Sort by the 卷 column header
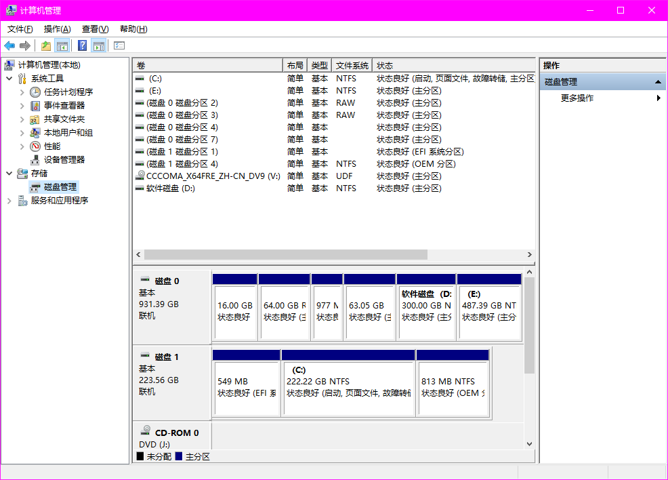 coord(208,65)
